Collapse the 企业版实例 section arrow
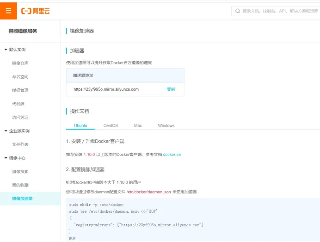 (x=6, y=131)
